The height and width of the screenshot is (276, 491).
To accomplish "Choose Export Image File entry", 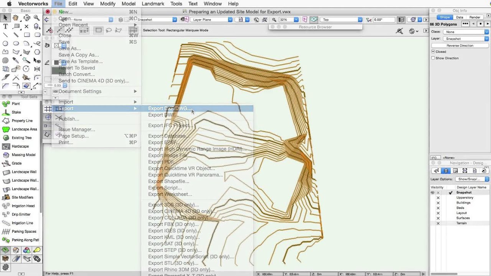I will coord(170,155).
